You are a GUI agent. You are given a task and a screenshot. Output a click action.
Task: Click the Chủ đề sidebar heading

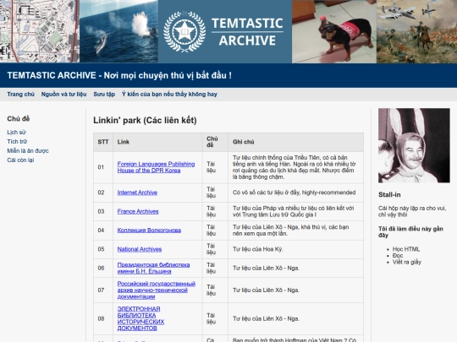19,119
